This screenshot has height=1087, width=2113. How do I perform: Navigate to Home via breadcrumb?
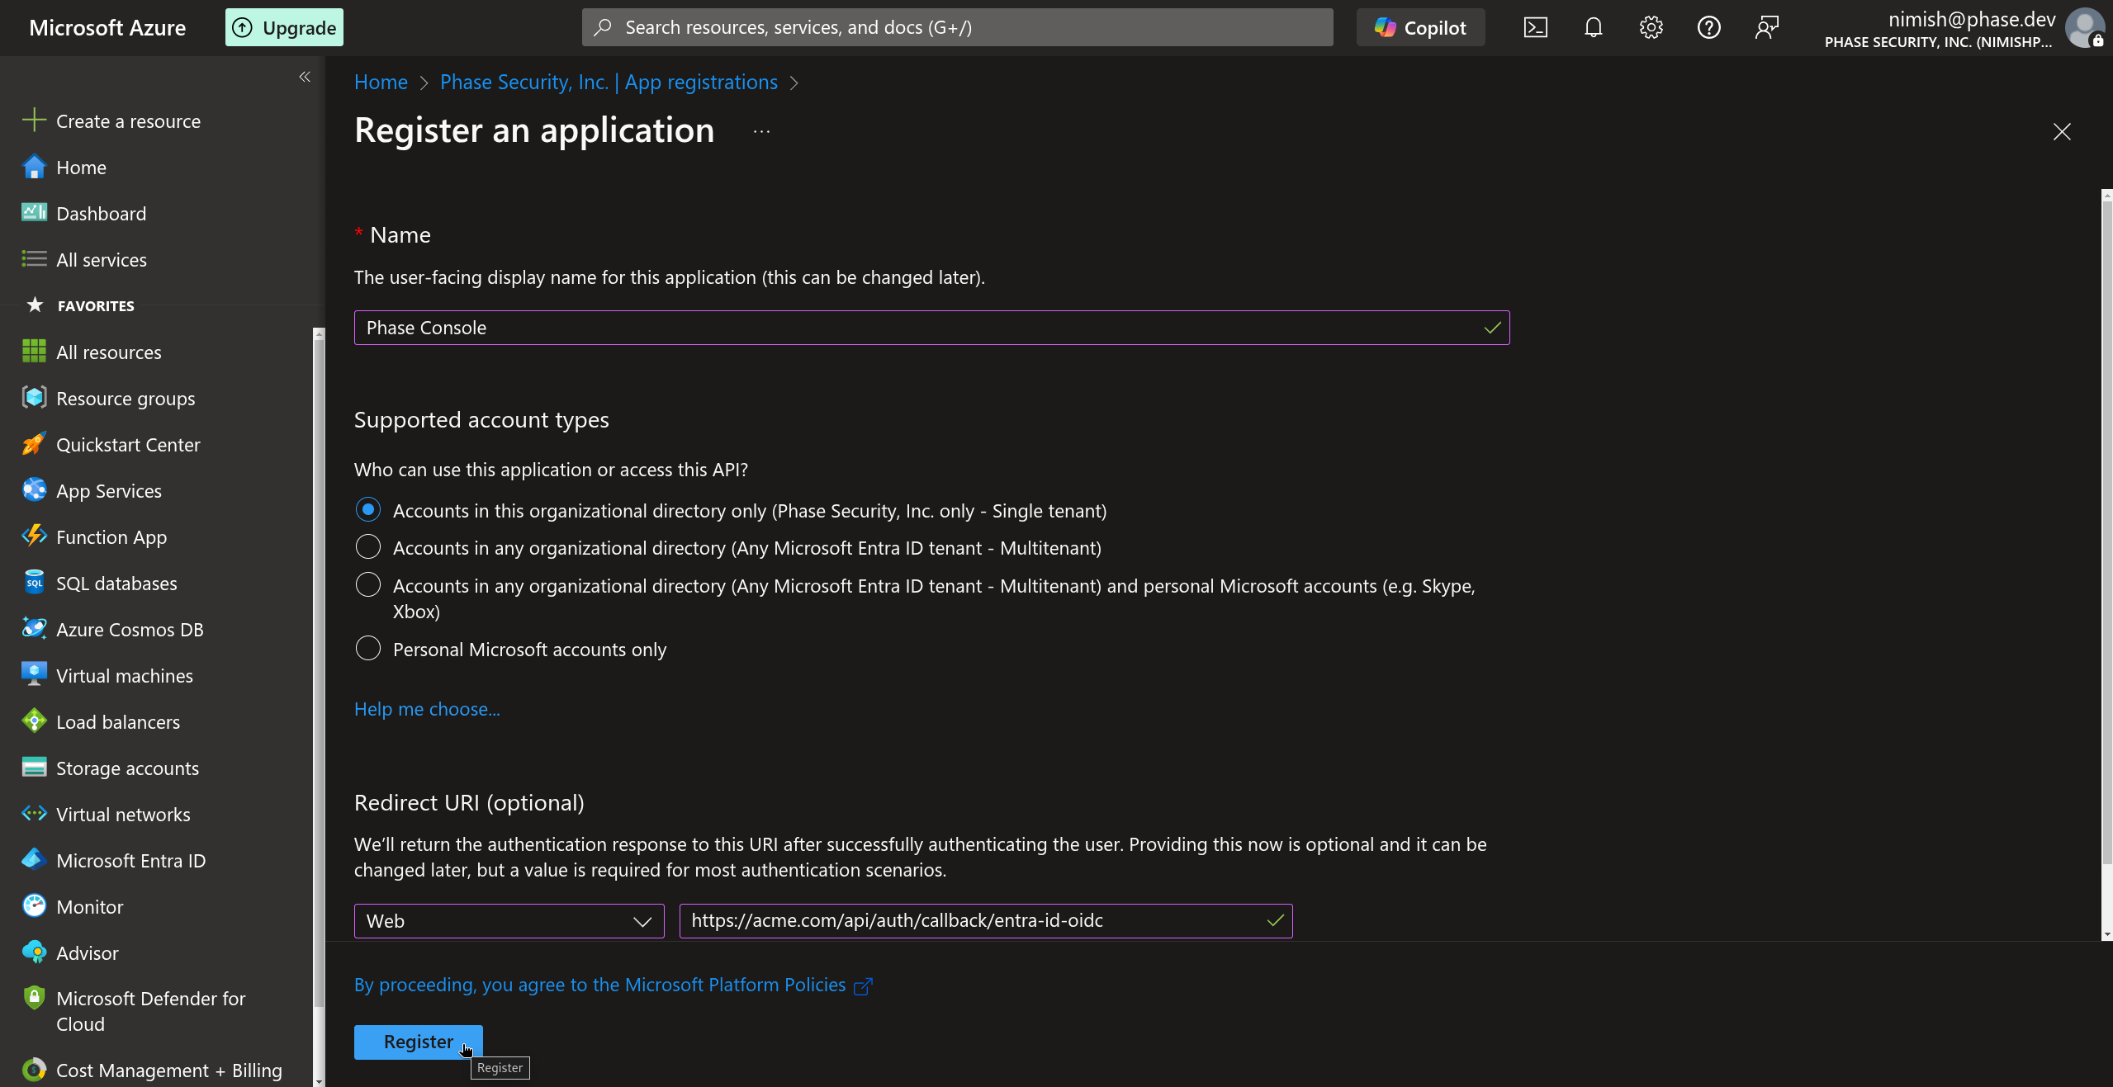coord(380,82)
